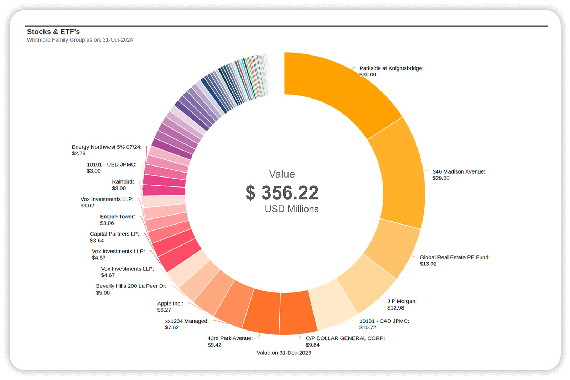Screen dimensions: 570x380
Task: Select the Vox Investments LLP $3.02 label
Action: click(107, 202)
